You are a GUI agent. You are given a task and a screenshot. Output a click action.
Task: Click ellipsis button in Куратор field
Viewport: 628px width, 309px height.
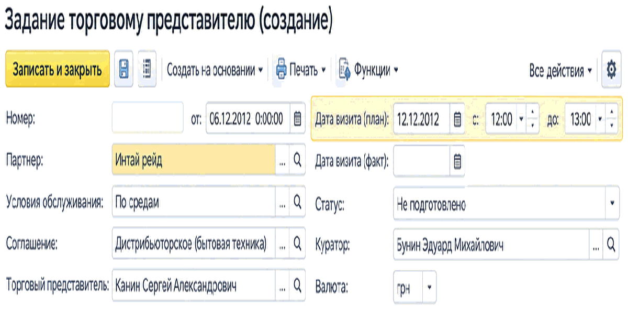point(597,244)
